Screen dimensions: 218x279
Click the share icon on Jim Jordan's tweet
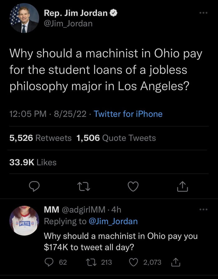point(182,186)
